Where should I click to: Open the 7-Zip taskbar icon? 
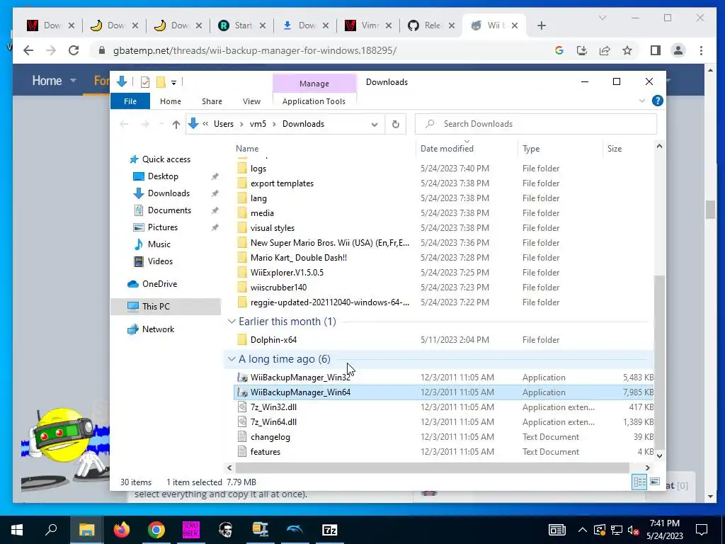[330, 530]
